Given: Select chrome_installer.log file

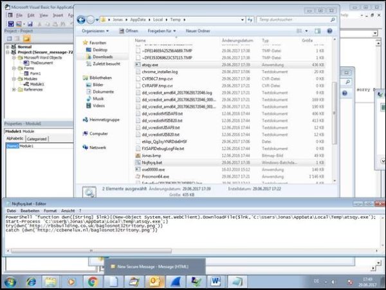Looking at the screenshot, I should pyautogui.click(x=160, y=72).
